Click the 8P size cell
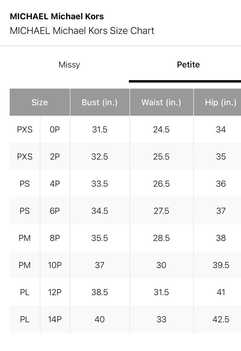 [55, 238]
